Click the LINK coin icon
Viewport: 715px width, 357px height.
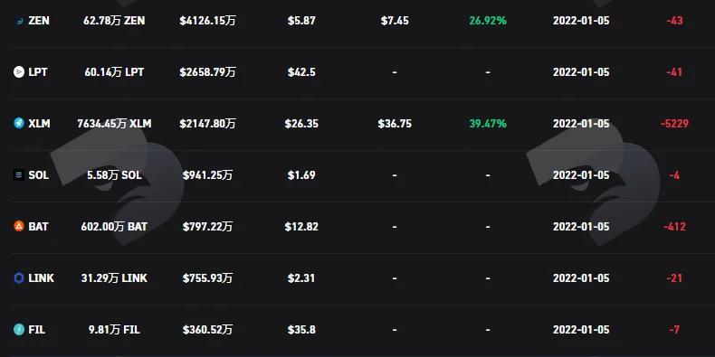[19, 277]
